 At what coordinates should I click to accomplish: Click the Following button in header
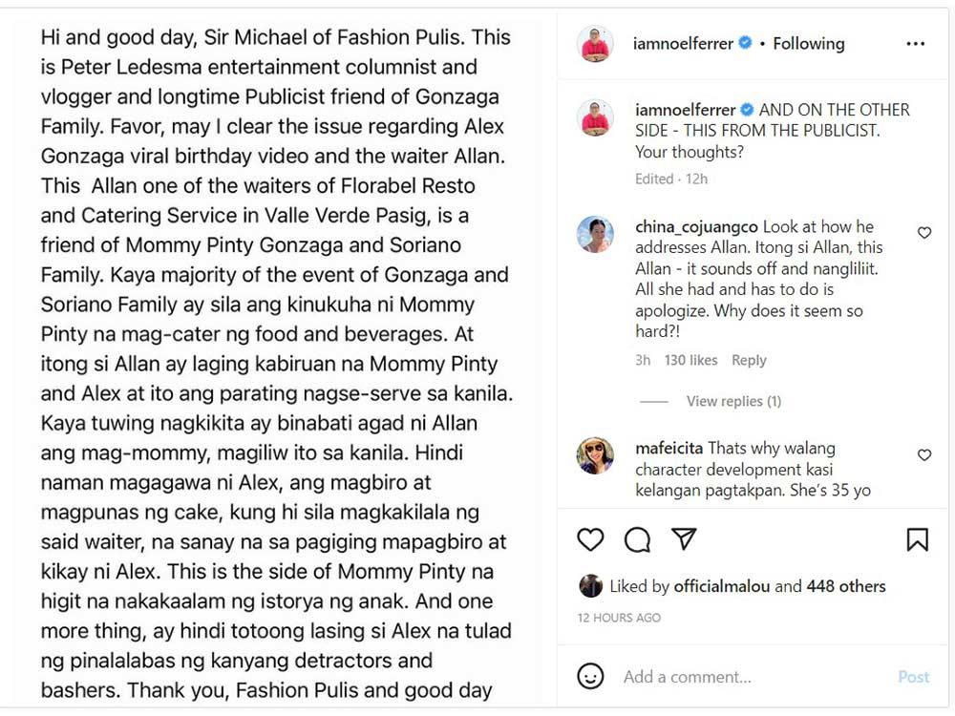tap(808, 44)
